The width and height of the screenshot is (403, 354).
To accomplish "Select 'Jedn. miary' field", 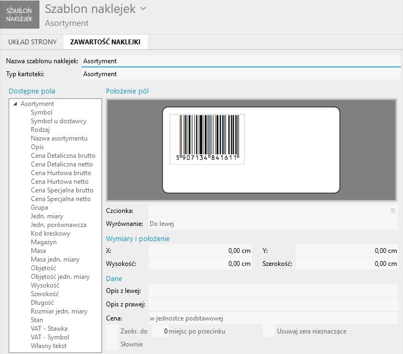I will coord(47,216).
